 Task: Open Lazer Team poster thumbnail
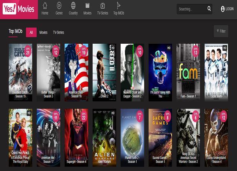[x=216, y=72]
